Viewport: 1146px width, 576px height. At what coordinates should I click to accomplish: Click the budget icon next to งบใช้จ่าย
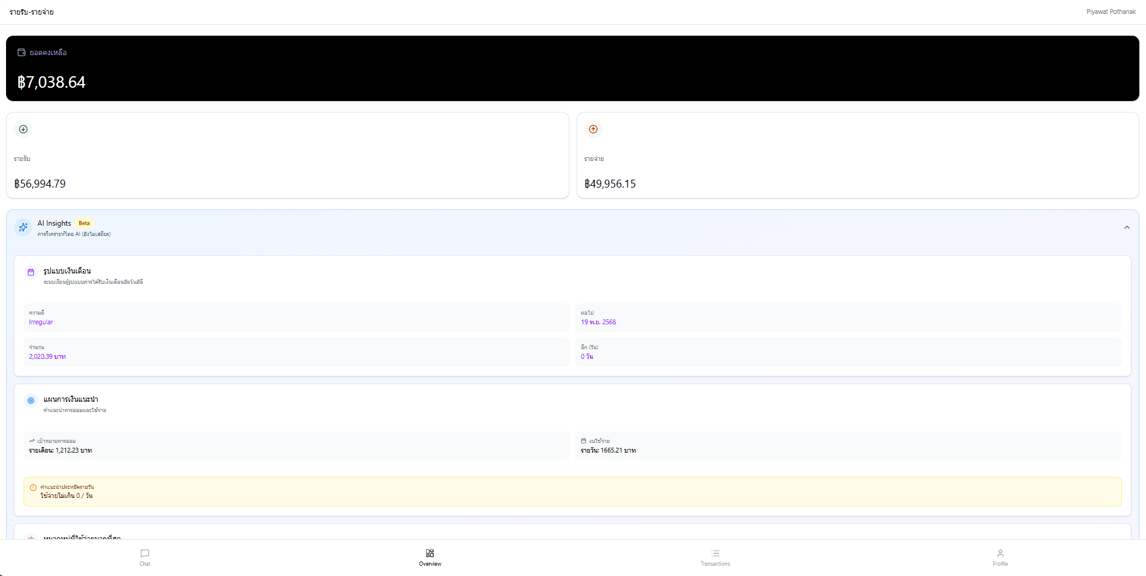(x=584, y=441)
